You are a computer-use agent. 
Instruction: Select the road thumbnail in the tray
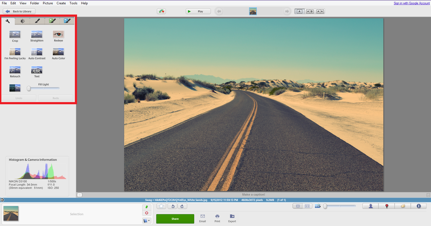tap(11, 213)
